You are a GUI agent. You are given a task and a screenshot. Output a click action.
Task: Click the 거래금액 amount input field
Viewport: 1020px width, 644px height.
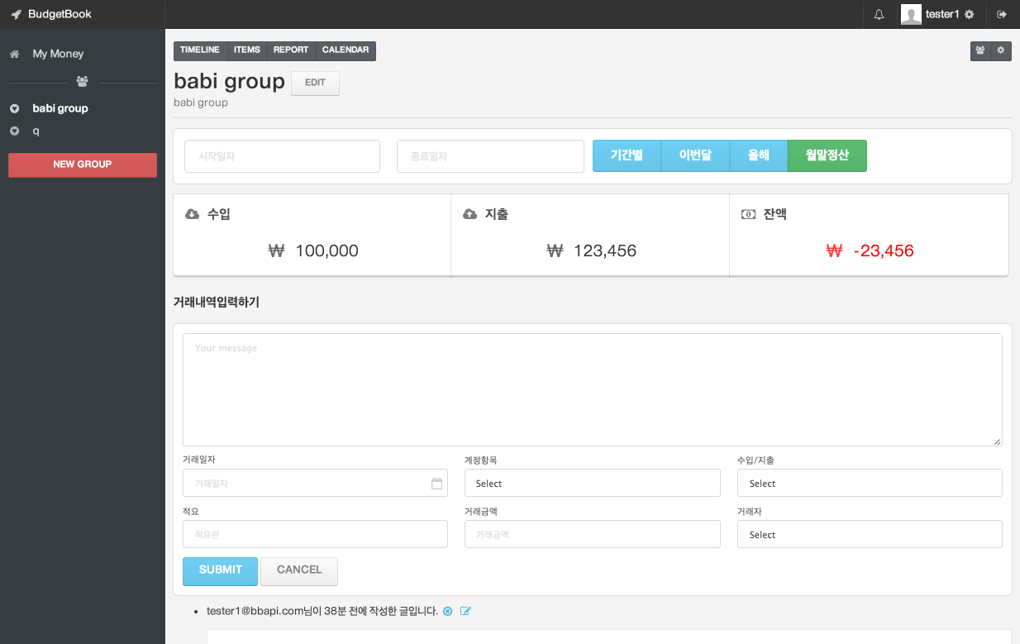pyautogui.click(x=592, y=535)
